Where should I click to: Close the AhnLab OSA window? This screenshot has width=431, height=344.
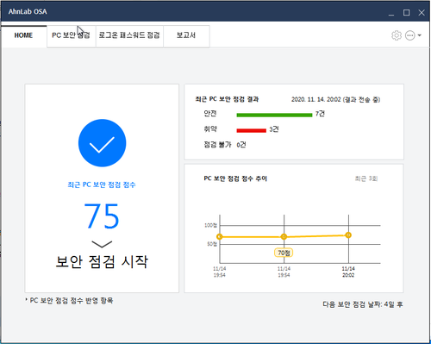(422, 13)
